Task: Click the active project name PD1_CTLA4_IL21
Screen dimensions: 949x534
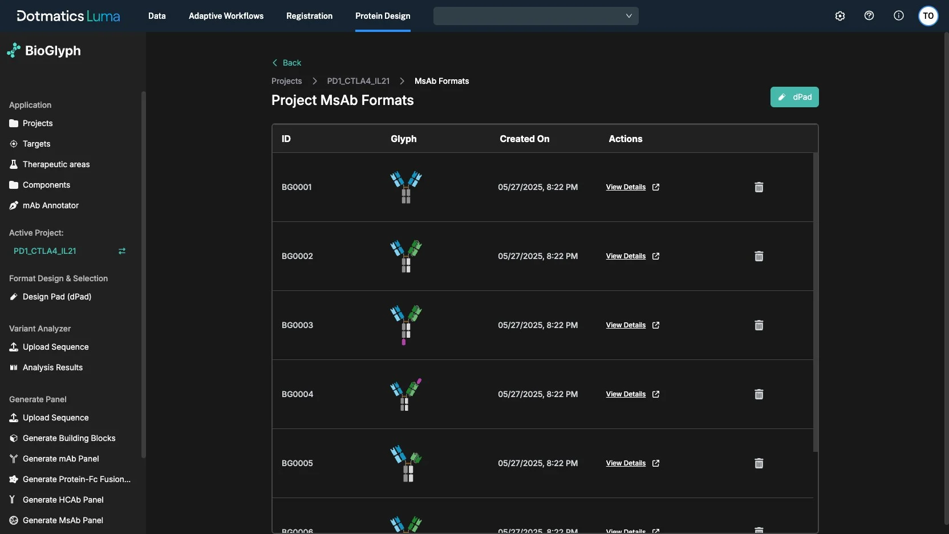Action: [45, 251]
